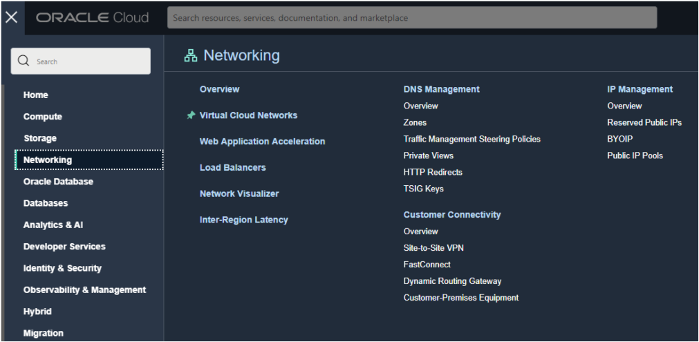Click DNS Management heading
Image resolution: width=699 pixels, height=342 pixels.
(x=441, y=89)
